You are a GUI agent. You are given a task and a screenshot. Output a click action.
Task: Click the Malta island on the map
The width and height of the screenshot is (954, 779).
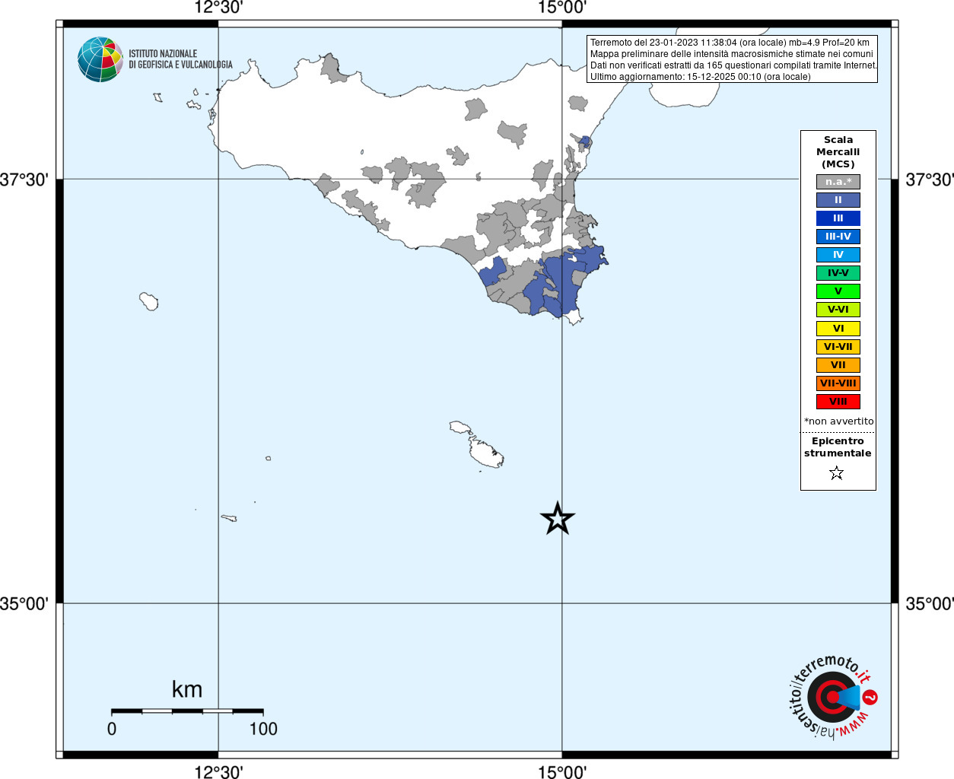tap(485, 453)
